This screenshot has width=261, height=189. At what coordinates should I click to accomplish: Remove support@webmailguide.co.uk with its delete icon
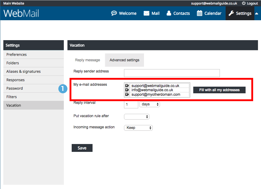[x=127, y=86]
